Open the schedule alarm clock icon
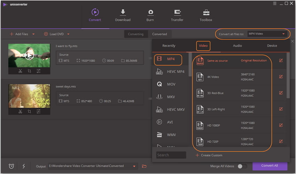 pos(11,166)
